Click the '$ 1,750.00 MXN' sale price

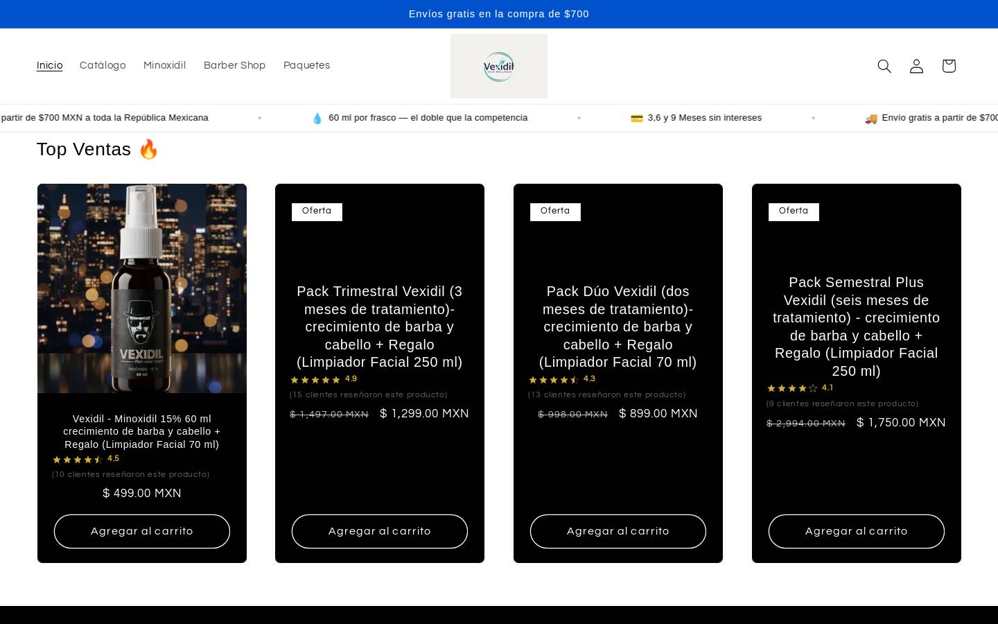[901, 423]
